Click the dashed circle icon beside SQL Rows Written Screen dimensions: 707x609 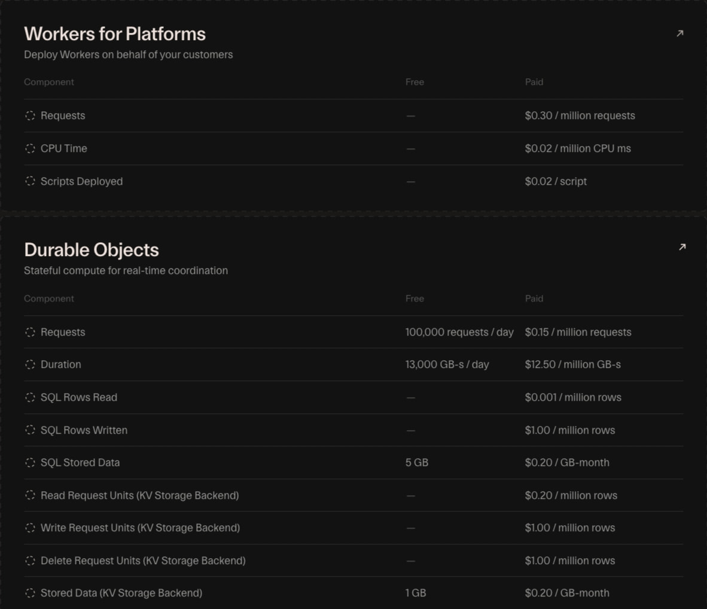click(31, 430)
